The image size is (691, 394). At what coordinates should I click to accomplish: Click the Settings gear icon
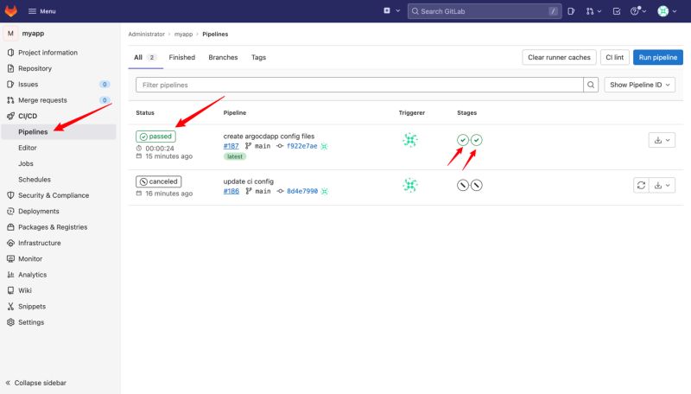click(10, 322)
